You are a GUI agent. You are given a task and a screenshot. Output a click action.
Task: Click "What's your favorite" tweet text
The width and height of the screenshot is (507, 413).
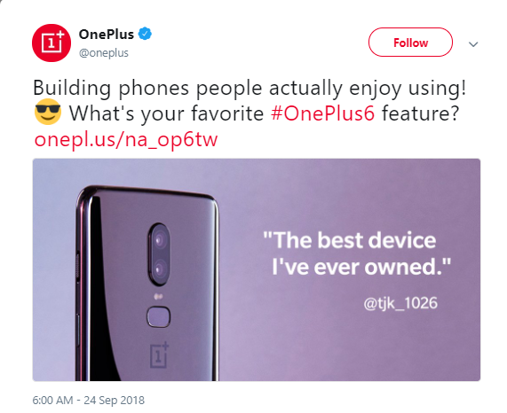(167, 113)
